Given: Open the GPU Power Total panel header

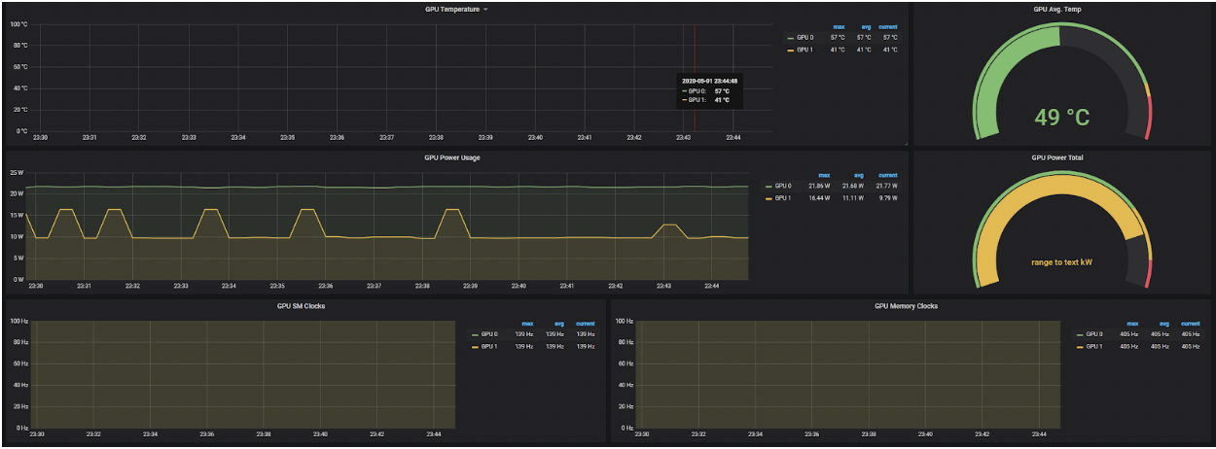Looking at the screenshot, I should click(1056, 157).
